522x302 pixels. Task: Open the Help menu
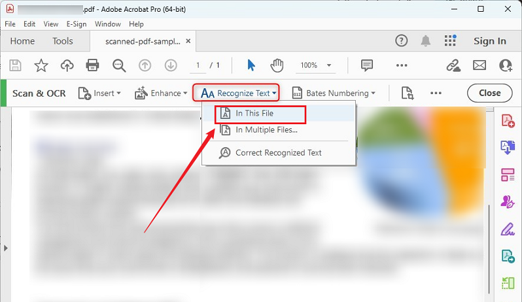136,24
